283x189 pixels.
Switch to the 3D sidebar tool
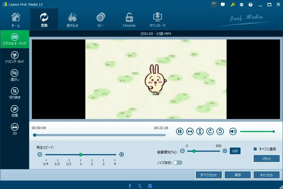15,128
